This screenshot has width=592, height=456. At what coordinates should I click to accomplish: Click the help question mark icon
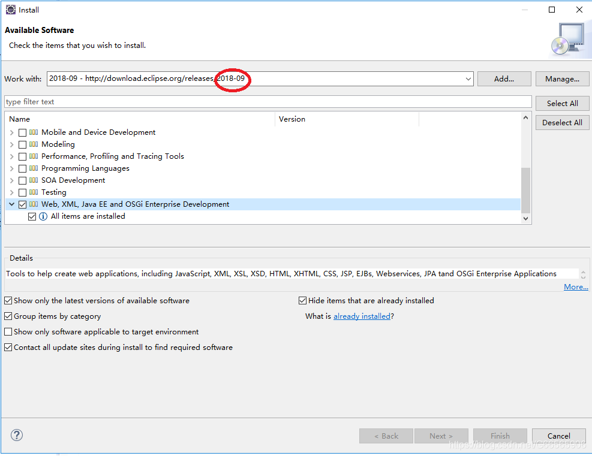(17, 435)
